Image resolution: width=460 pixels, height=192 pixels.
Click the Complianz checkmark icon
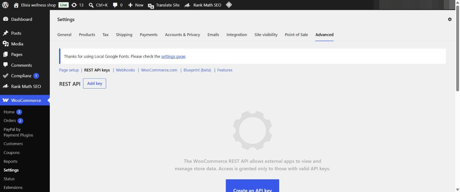click(x=6, y=75)
